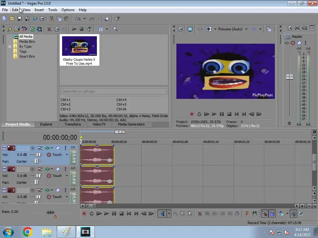The image size is (318, 238).
Task: Click the Search Media Bins magnifier icon
Action: tap(115, 29)
